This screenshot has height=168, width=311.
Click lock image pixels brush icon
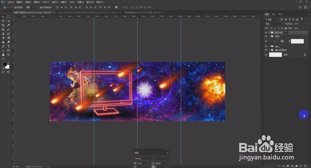pos(275,28)
